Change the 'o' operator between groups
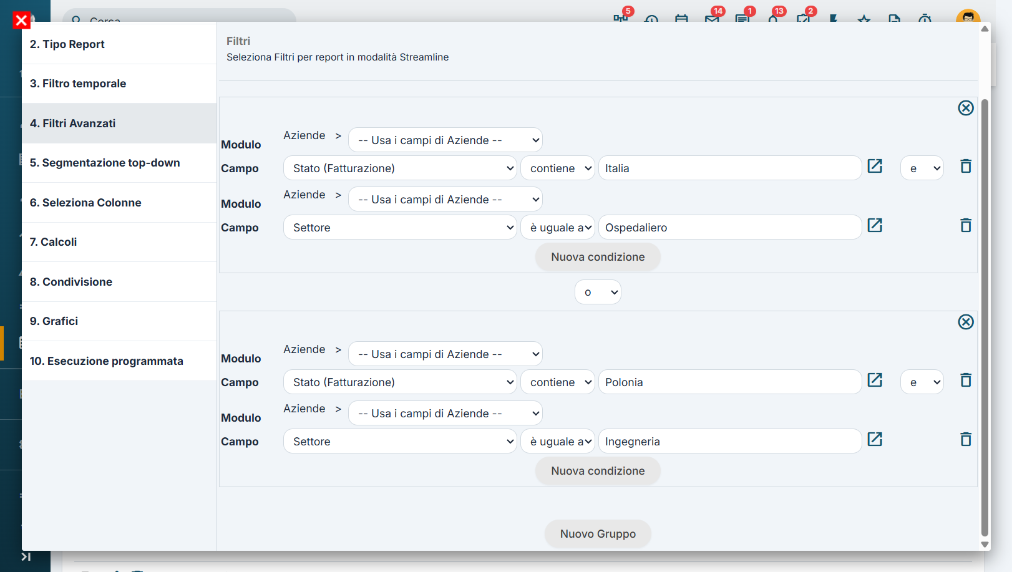Image resolution: width=1012 pixels, height=572 pixels. coord(598,292)
